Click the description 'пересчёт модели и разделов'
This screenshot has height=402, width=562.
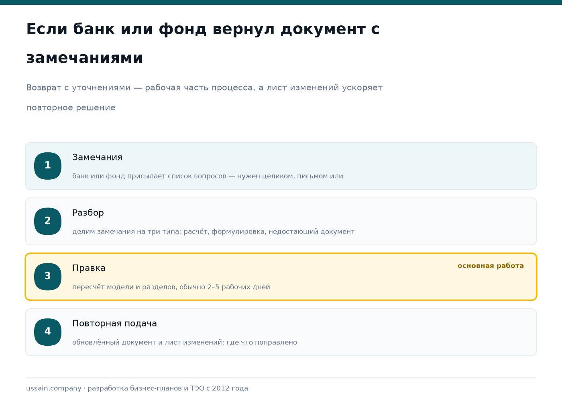[171, 287]
